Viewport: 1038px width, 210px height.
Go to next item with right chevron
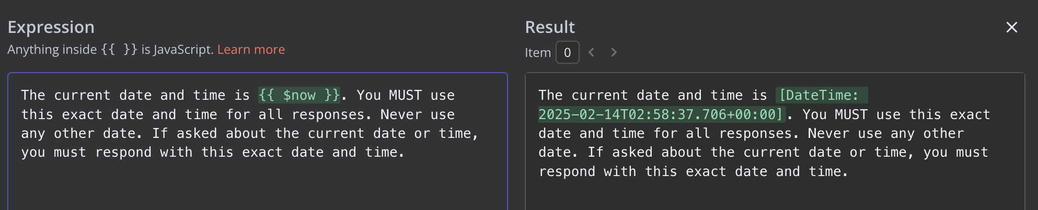click(614, 52)
